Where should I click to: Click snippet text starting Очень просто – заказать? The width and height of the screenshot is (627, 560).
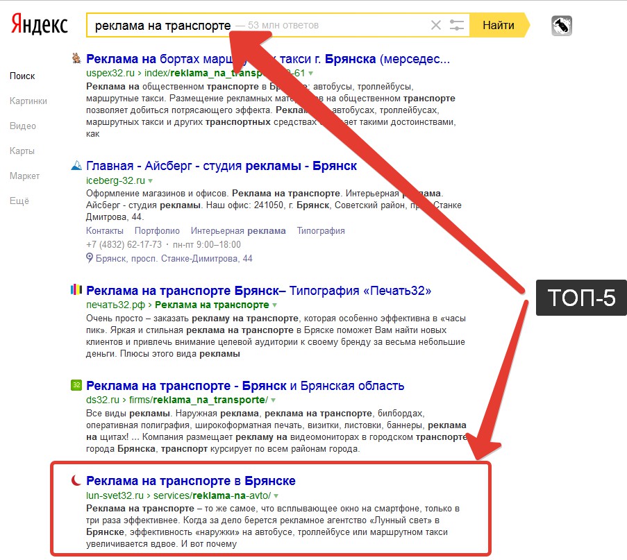coord(276,336)
